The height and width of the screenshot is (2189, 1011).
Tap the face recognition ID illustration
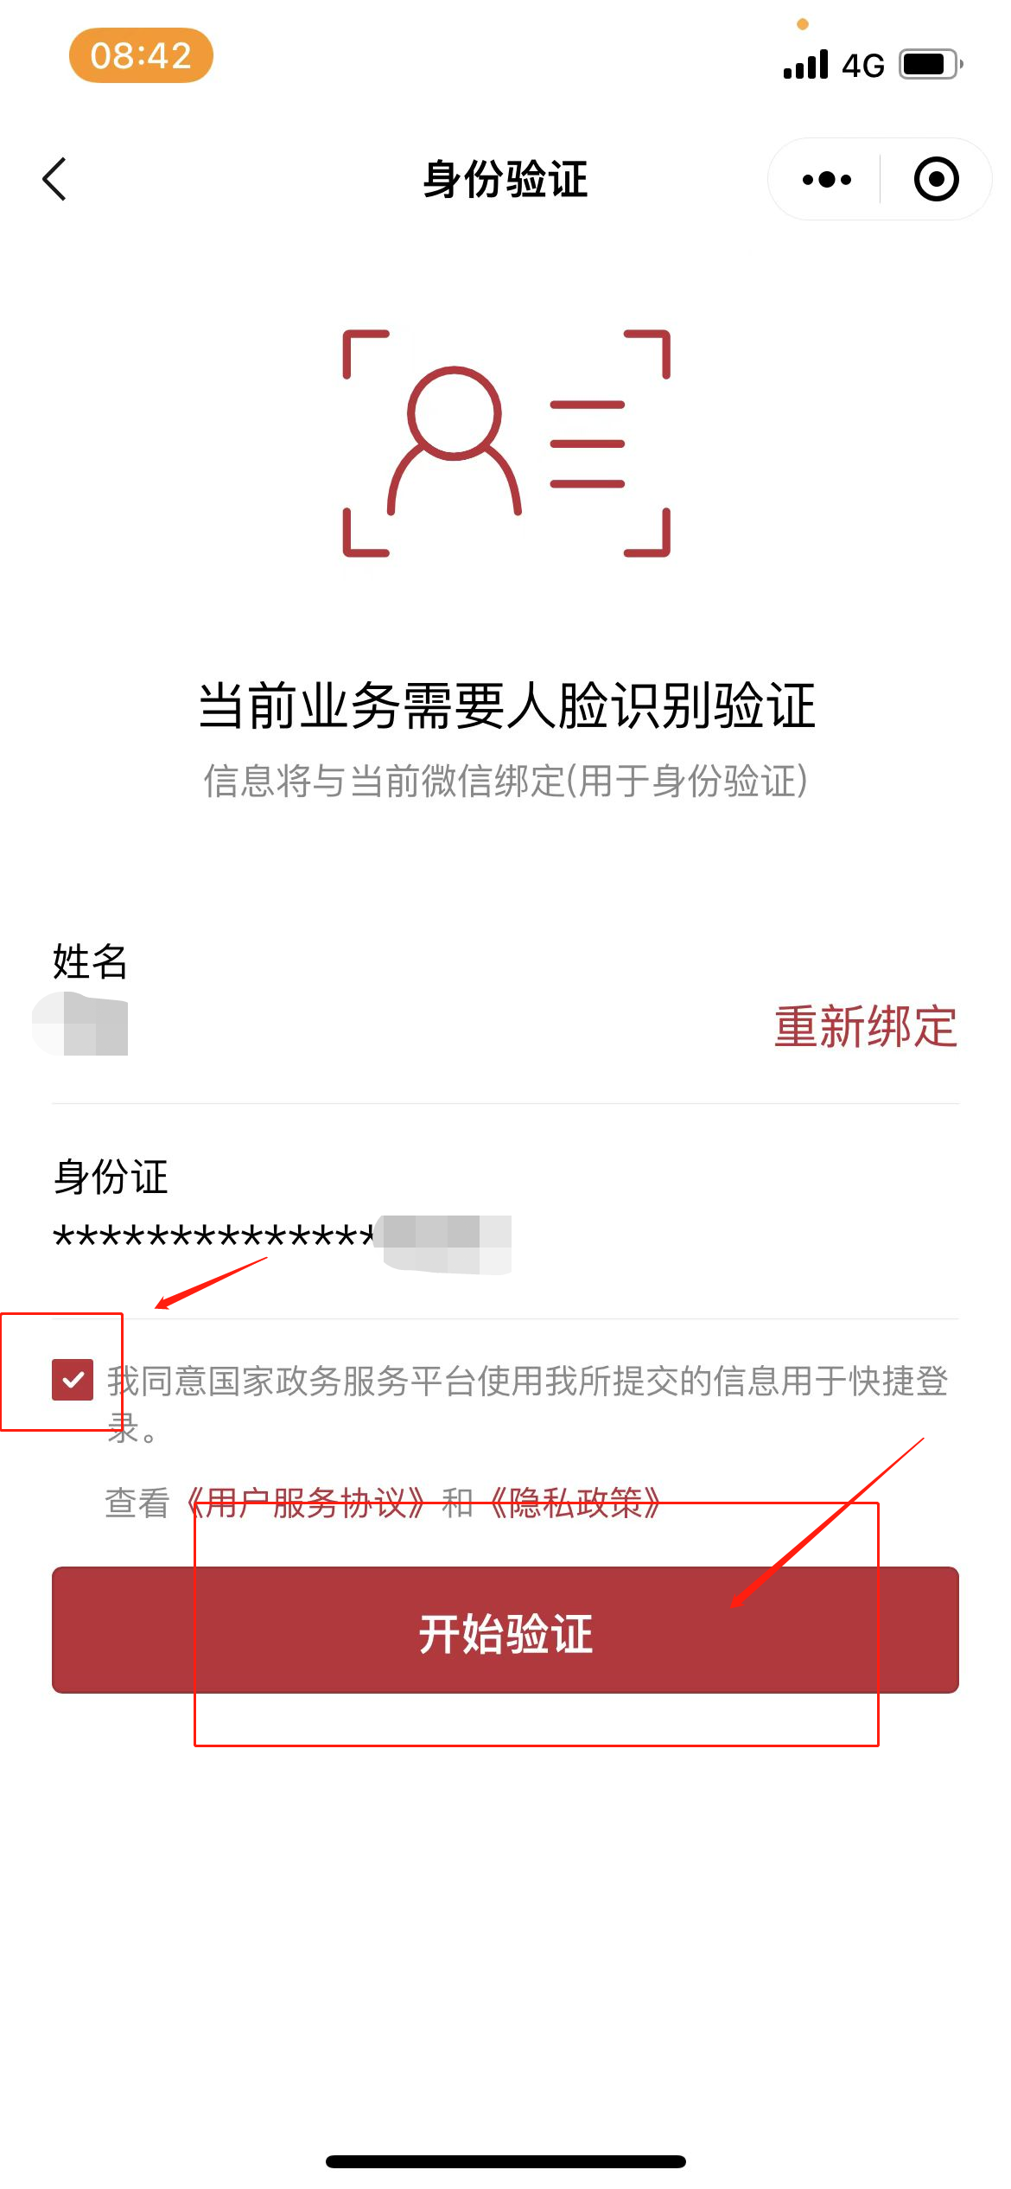506,443
